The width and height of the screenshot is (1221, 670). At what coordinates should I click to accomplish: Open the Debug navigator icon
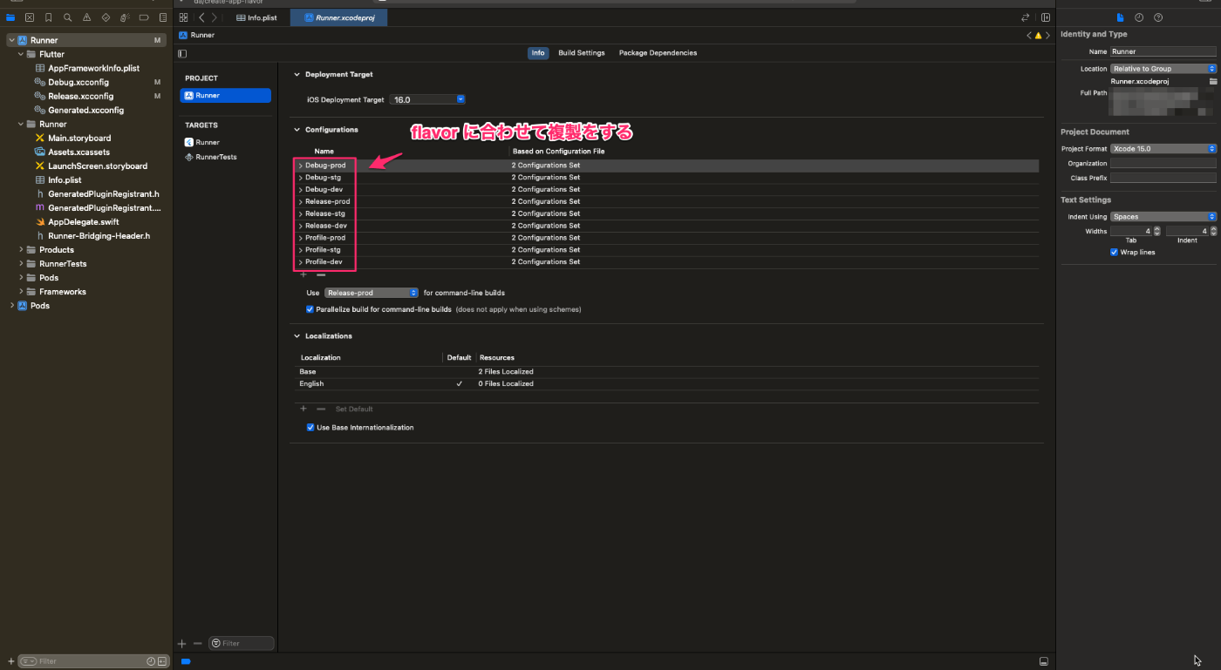125,17
